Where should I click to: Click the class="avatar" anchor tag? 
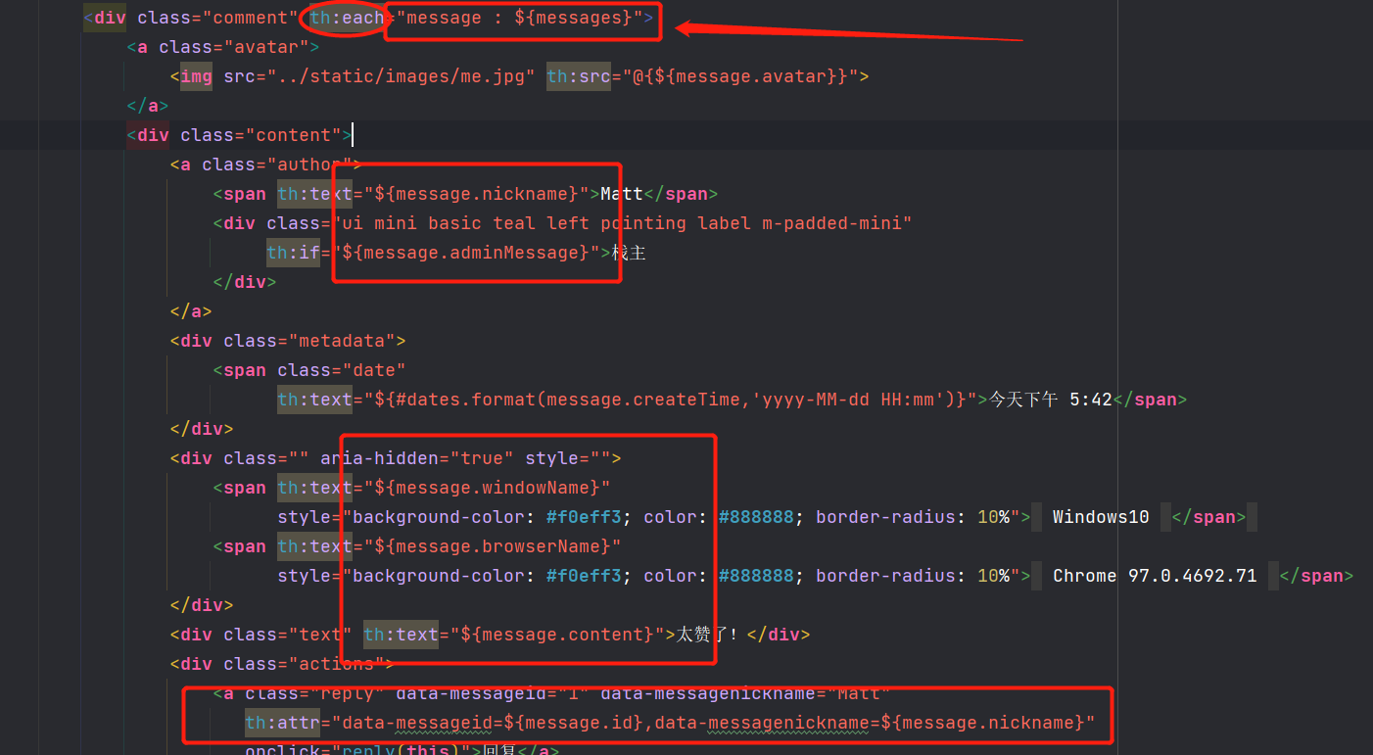point(223,47)
